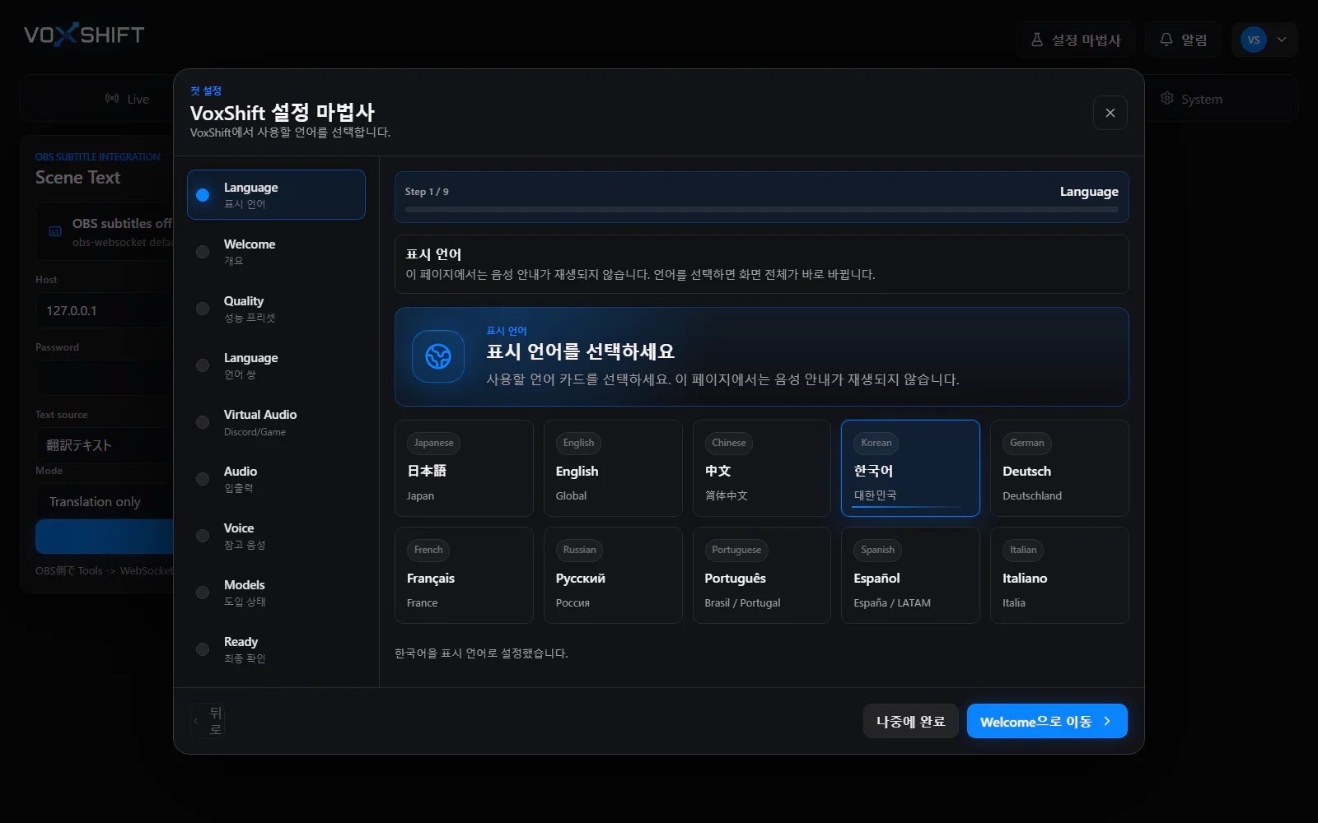The image size is (1318, 823).
Task: Click the Host field showing 127.0.0.1
Action: [105, 311]
